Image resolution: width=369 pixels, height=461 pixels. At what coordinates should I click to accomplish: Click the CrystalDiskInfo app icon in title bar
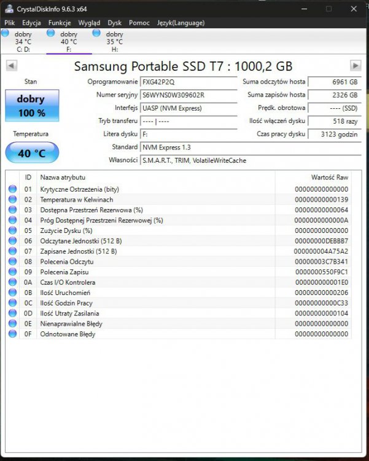8,9
